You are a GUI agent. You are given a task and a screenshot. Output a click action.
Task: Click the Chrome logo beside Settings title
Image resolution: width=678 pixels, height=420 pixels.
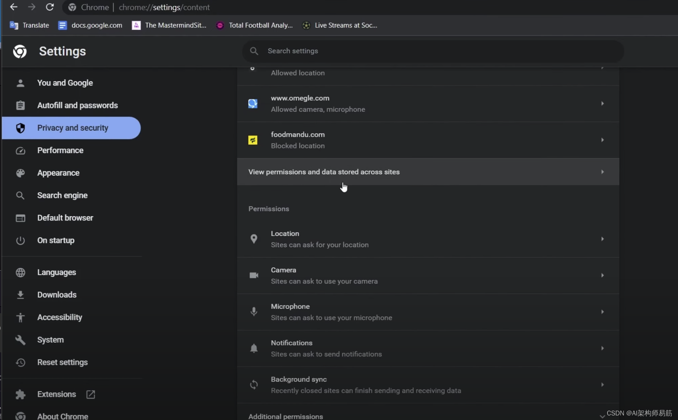[20, 51]
